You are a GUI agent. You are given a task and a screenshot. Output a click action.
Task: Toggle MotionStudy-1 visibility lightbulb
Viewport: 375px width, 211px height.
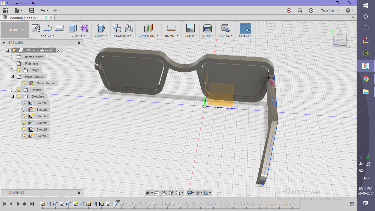tap(24, 83)
